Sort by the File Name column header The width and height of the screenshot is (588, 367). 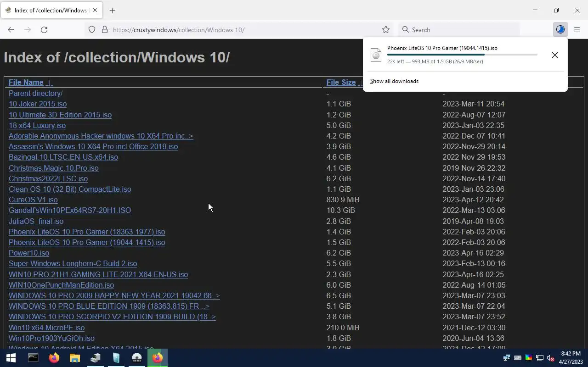26,83
